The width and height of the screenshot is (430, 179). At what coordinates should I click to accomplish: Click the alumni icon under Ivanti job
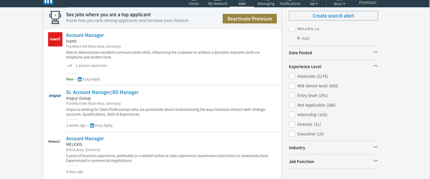pyautogui.click(x=69, y=66)
